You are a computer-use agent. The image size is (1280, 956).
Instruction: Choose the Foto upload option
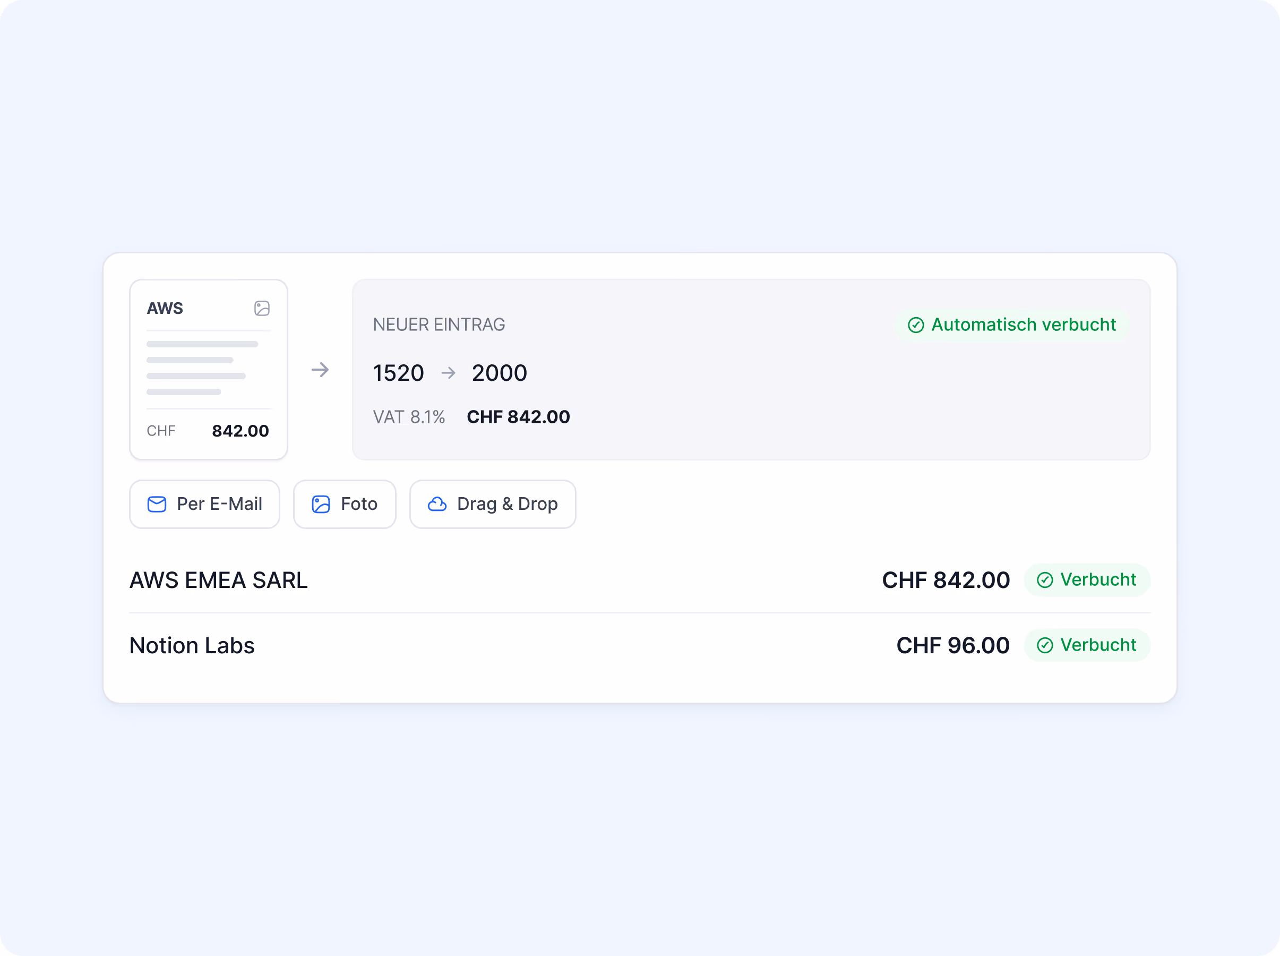click(344, 503)
